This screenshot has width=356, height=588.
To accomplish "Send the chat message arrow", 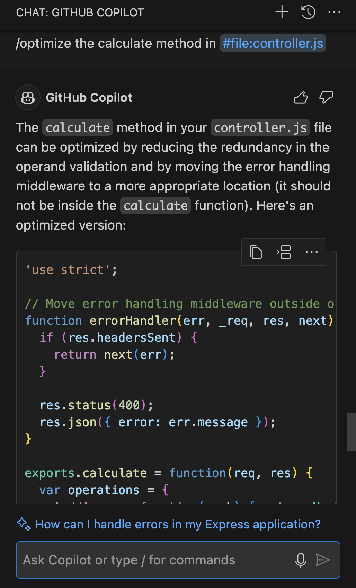I will (x=323, y=560).
